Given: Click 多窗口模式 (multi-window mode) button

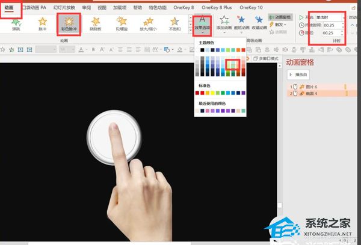Looking at the screenshot, I should pos(266,59).
